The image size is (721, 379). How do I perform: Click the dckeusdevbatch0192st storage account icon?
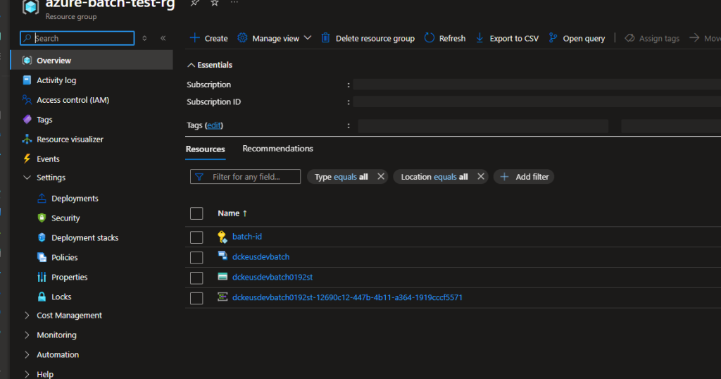click(x=222, y=276)
